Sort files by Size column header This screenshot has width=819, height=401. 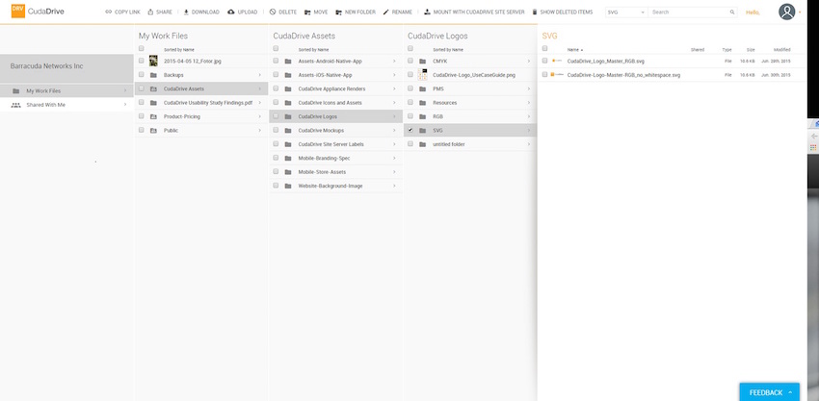[751, 50]
